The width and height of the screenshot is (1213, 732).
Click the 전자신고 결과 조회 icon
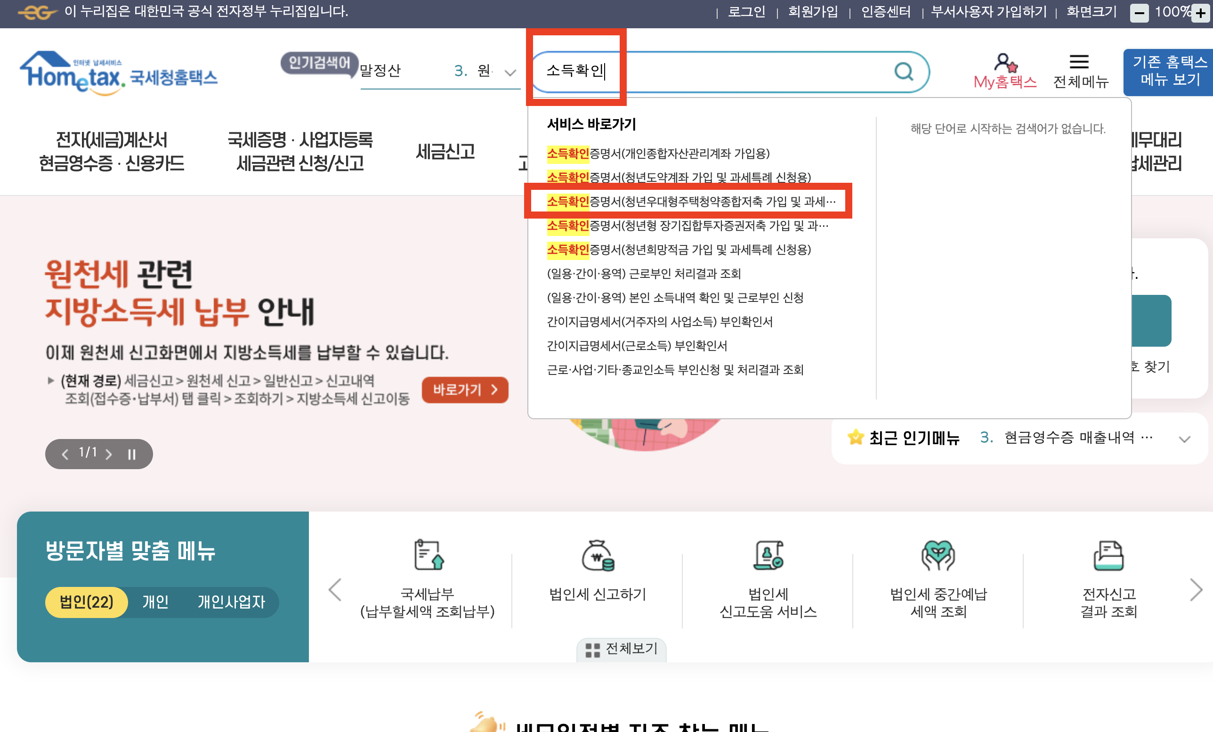(x=1108, y=555)
